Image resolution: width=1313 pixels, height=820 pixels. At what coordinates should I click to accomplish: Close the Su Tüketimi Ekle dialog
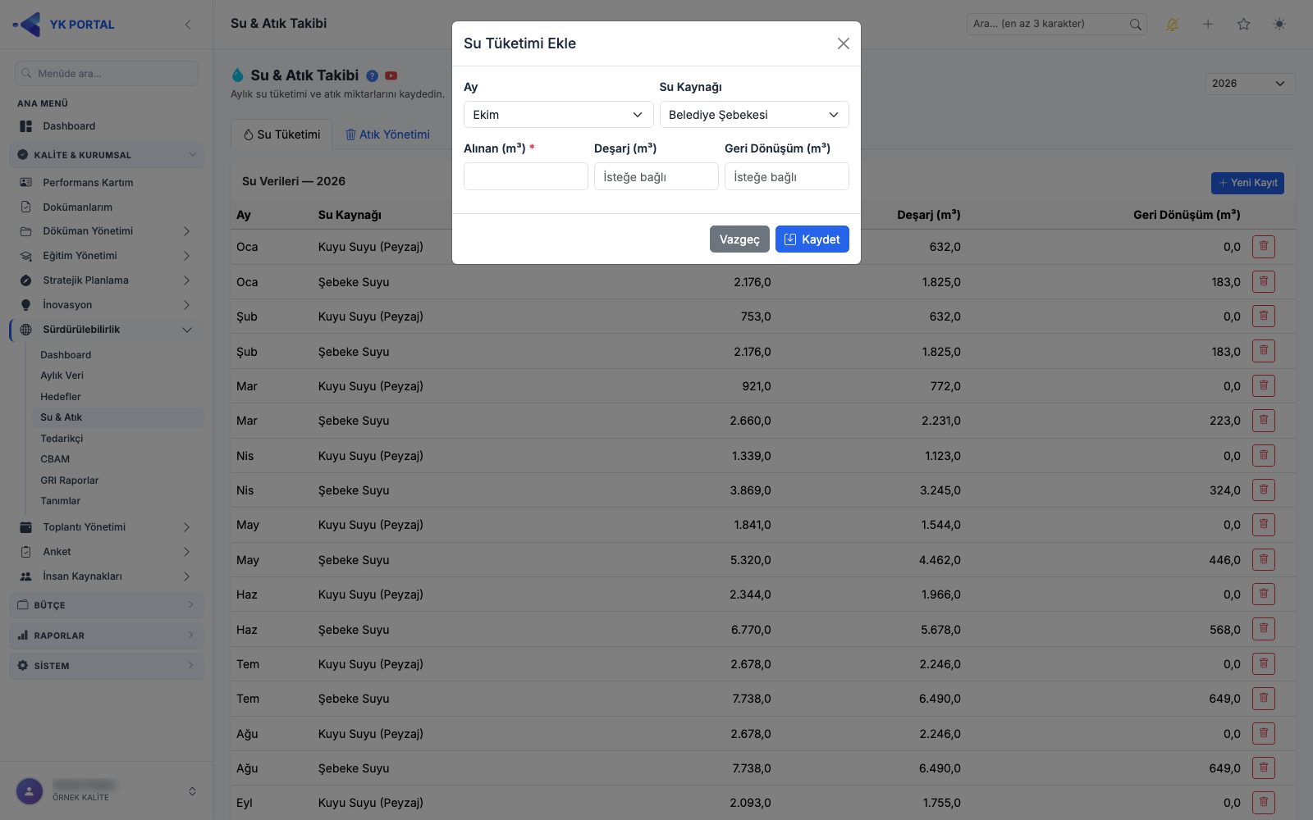[843, 43]
